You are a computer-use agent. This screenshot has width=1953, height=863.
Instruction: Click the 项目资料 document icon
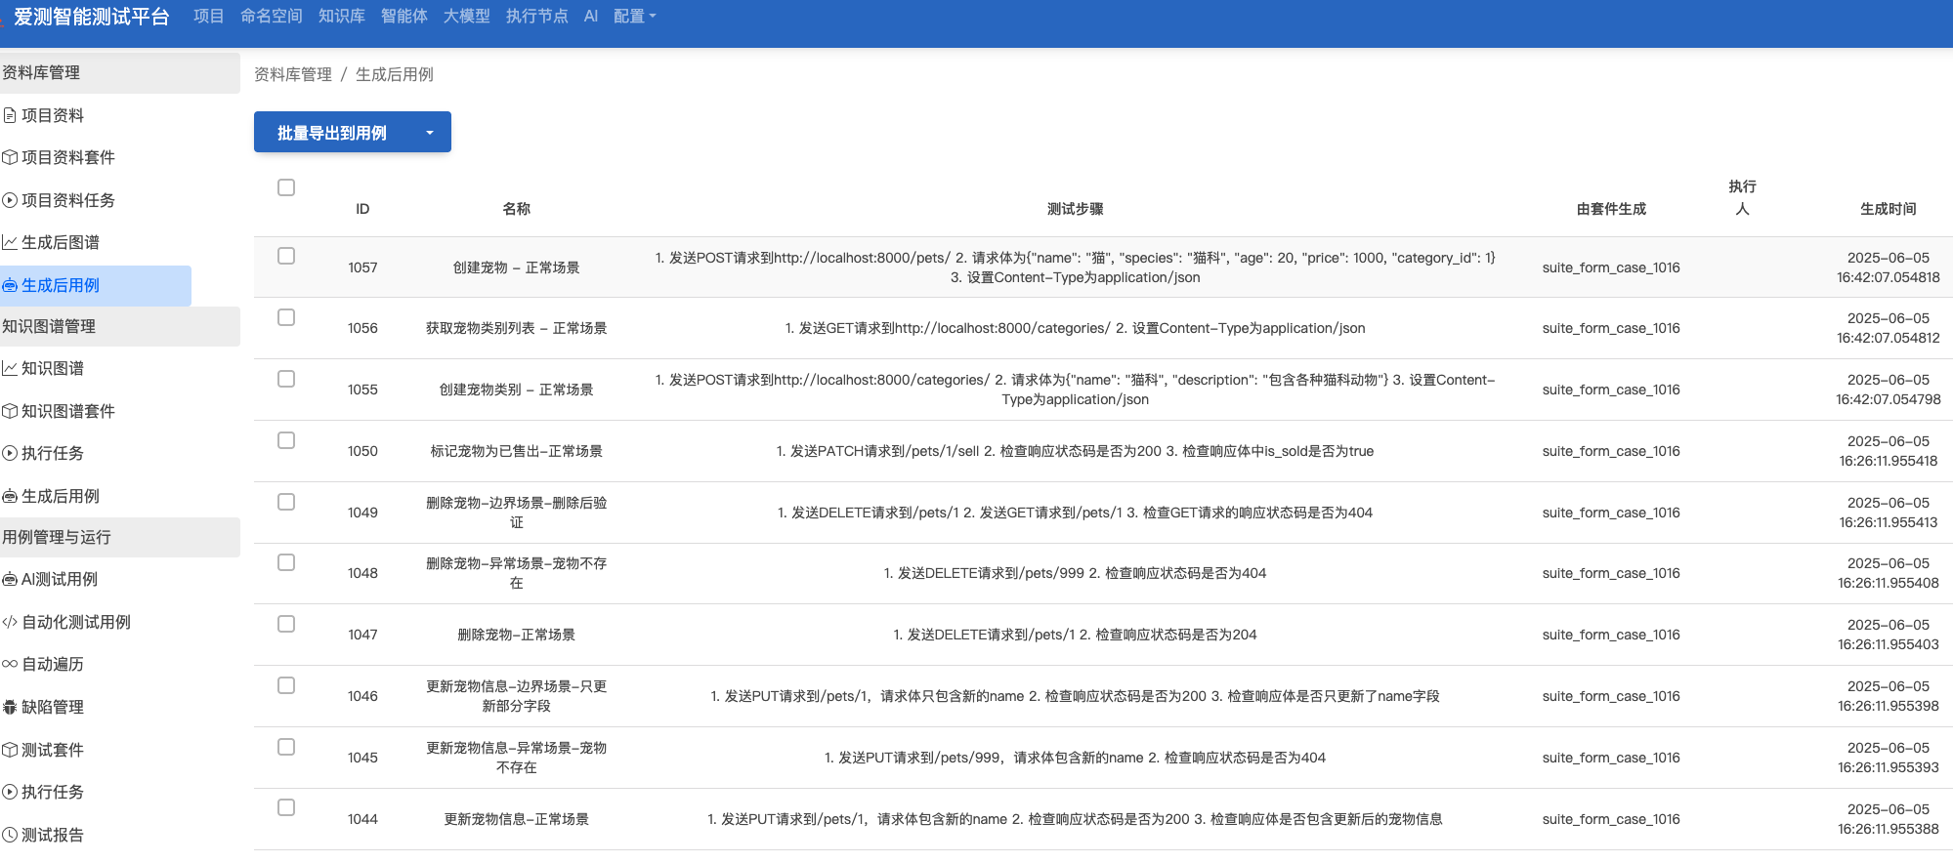click(10, 115)
